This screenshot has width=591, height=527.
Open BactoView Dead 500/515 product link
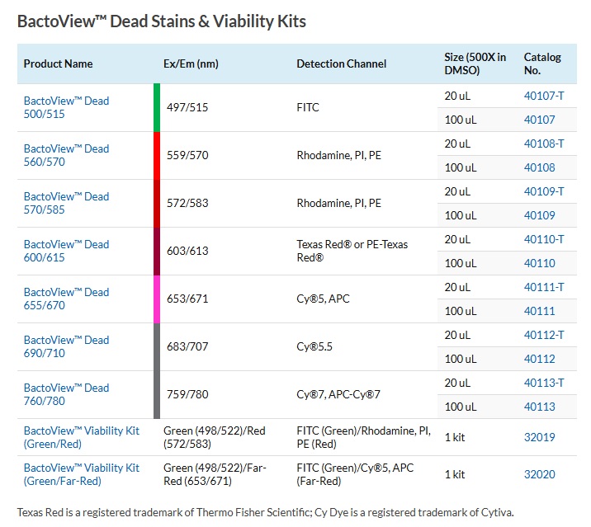66,107
